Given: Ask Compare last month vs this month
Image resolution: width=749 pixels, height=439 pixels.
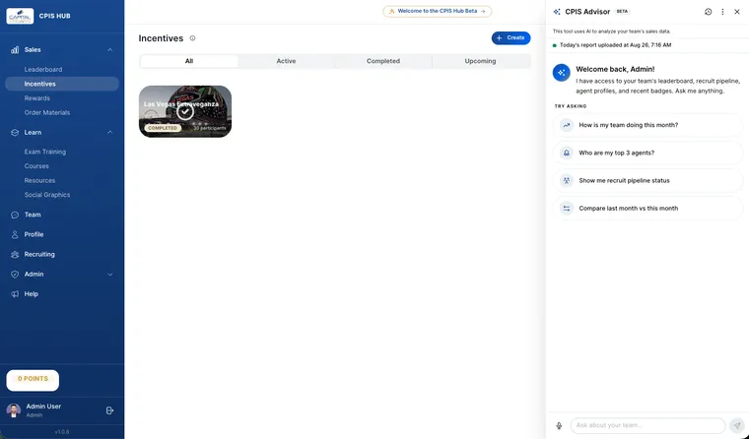Looking at the screenshot, I should [x=647, y=208].
